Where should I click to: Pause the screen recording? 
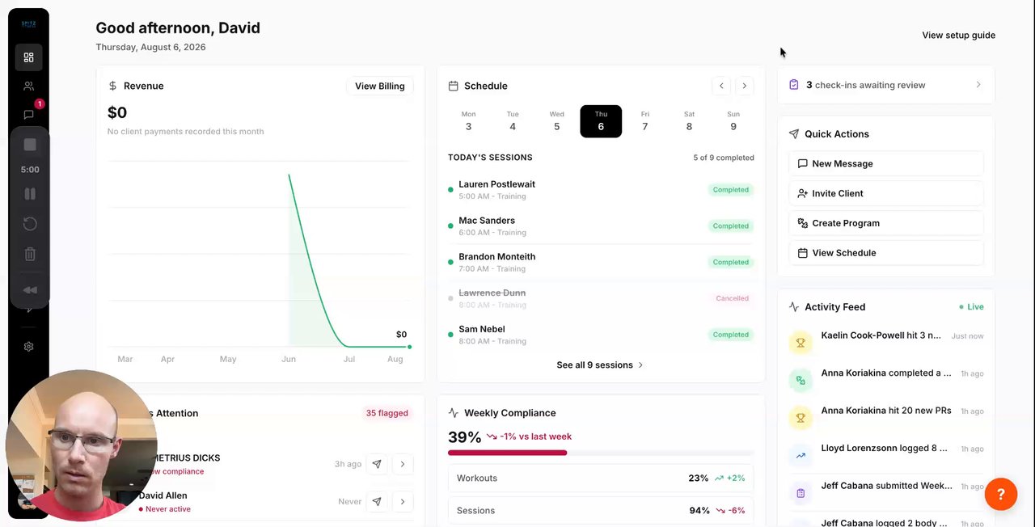click(x=30, y=194)
